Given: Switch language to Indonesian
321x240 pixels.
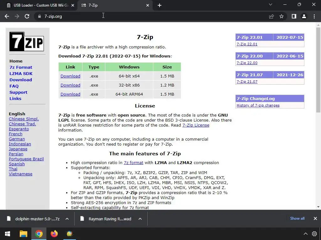Looking at the screenshot, I should coord(20,144).
